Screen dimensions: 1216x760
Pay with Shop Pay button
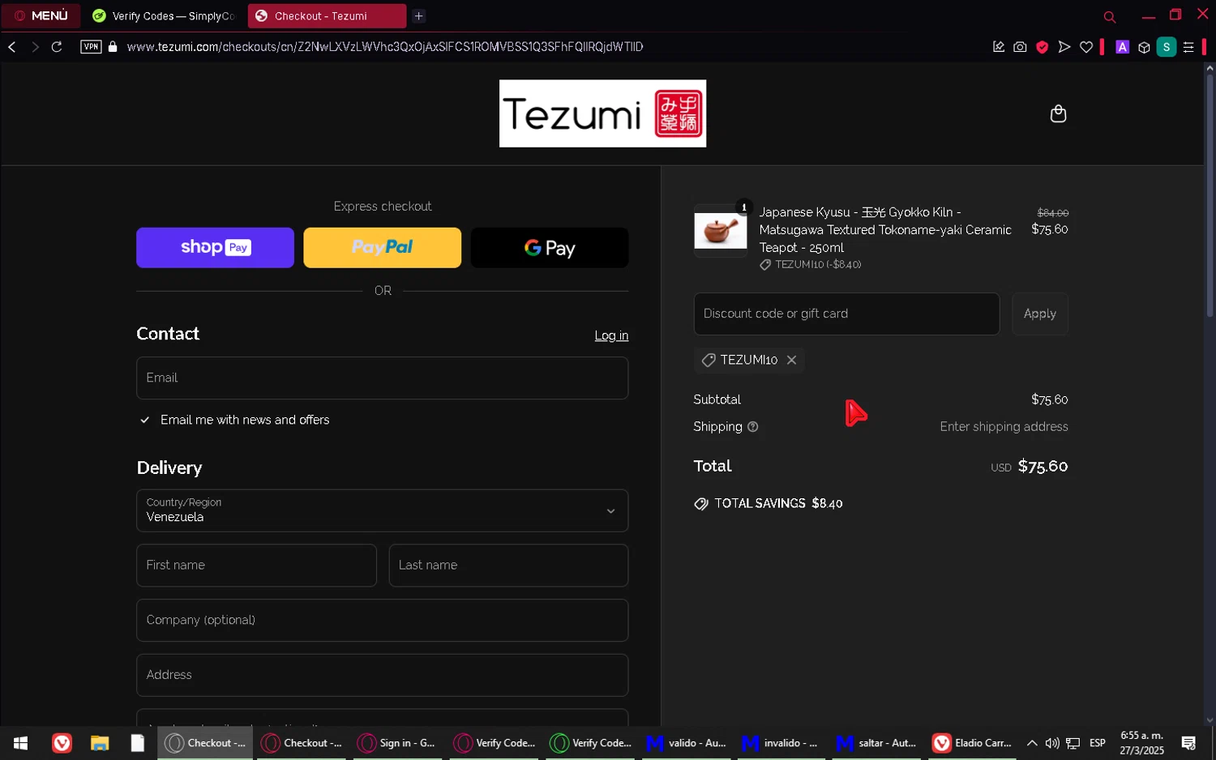pyautogui.click(x=215, y=247)
